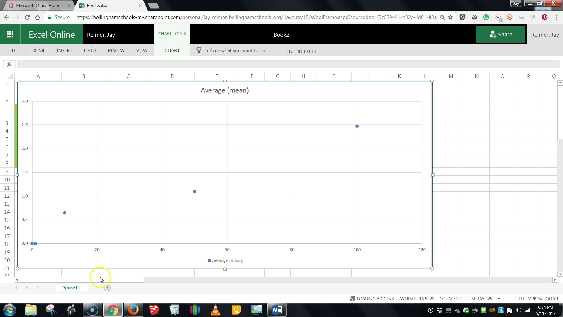Open site info via the Secure padlock
Screen dimensions: 563x317
[x=50, y=17]
